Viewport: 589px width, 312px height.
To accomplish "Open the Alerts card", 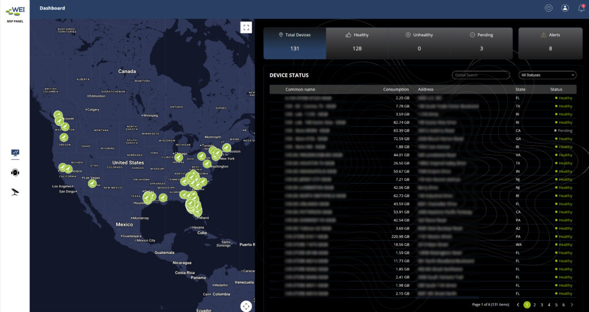I will tap(550, 43).
